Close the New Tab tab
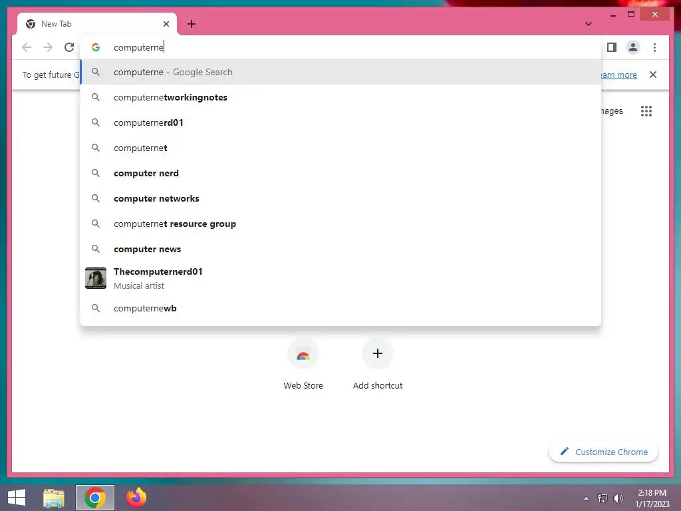 166,24
